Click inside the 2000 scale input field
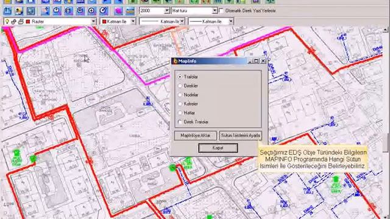 (x=152, y=11)
